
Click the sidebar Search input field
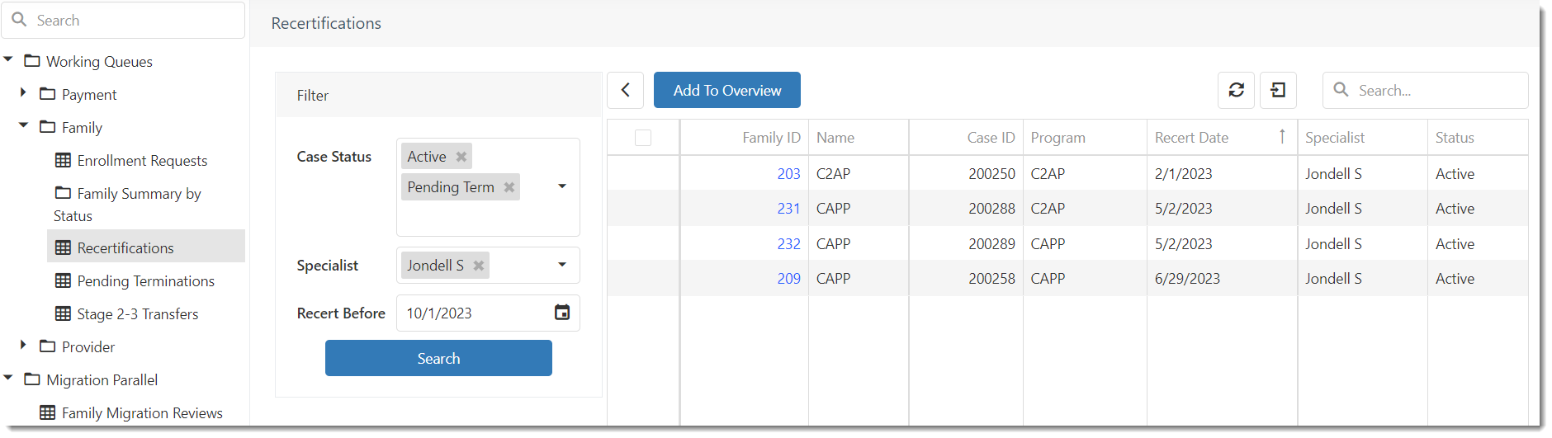tap(123, 20)
